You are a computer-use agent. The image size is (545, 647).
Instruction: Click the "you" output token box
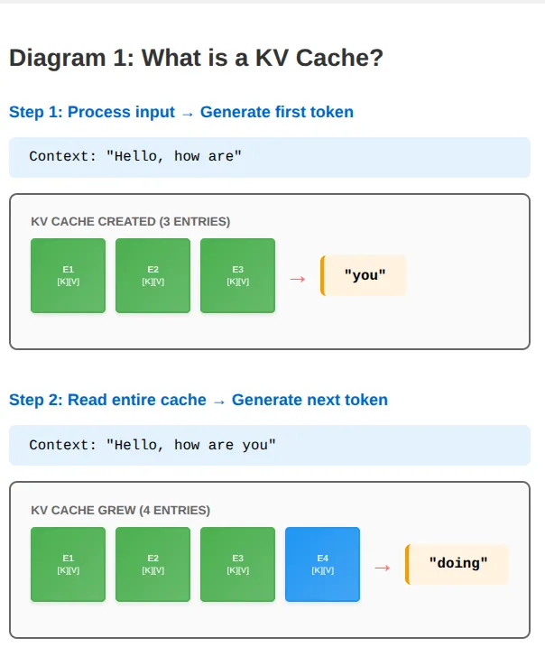pos(363,275)
